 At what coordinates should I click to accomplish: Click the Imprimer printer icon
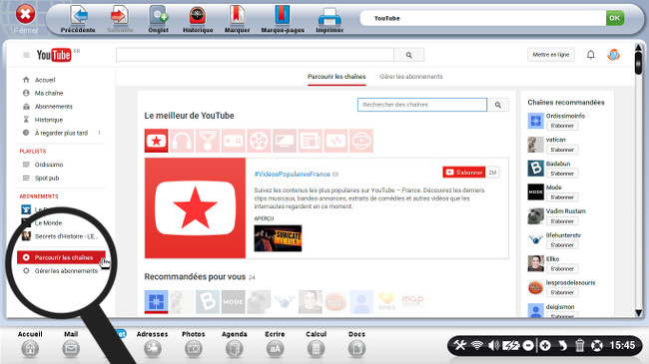tap(329, 17)
